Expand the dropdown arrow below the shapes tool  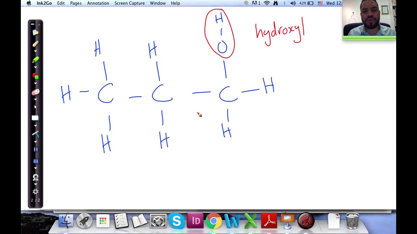point(36,84)
